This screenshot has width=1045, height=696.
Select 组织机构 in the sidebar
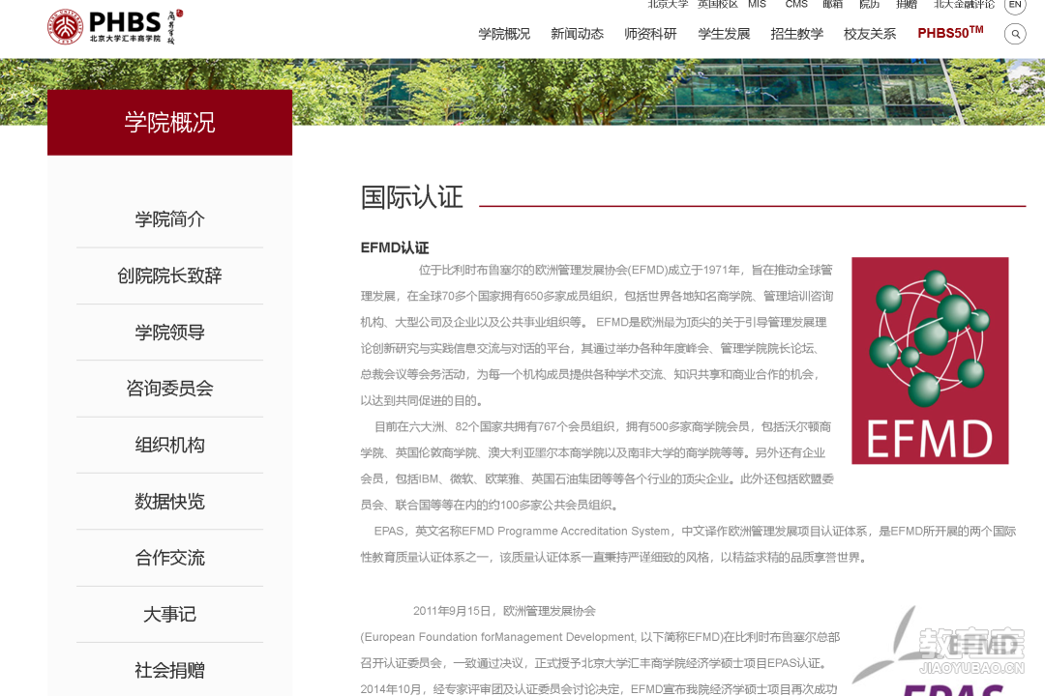pyautogui.click(x=170, y=445)
